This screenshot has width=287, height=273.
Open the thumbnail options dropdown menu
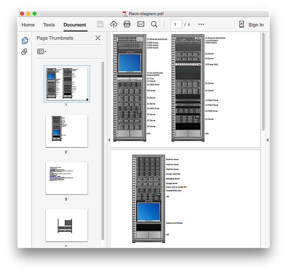(42, 52)
